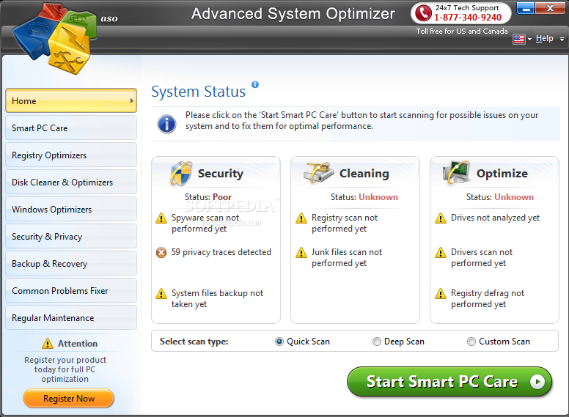569x417 pixels.
Task: Click the support phone number 1-877-340-9240
Action: coord(468,17)
